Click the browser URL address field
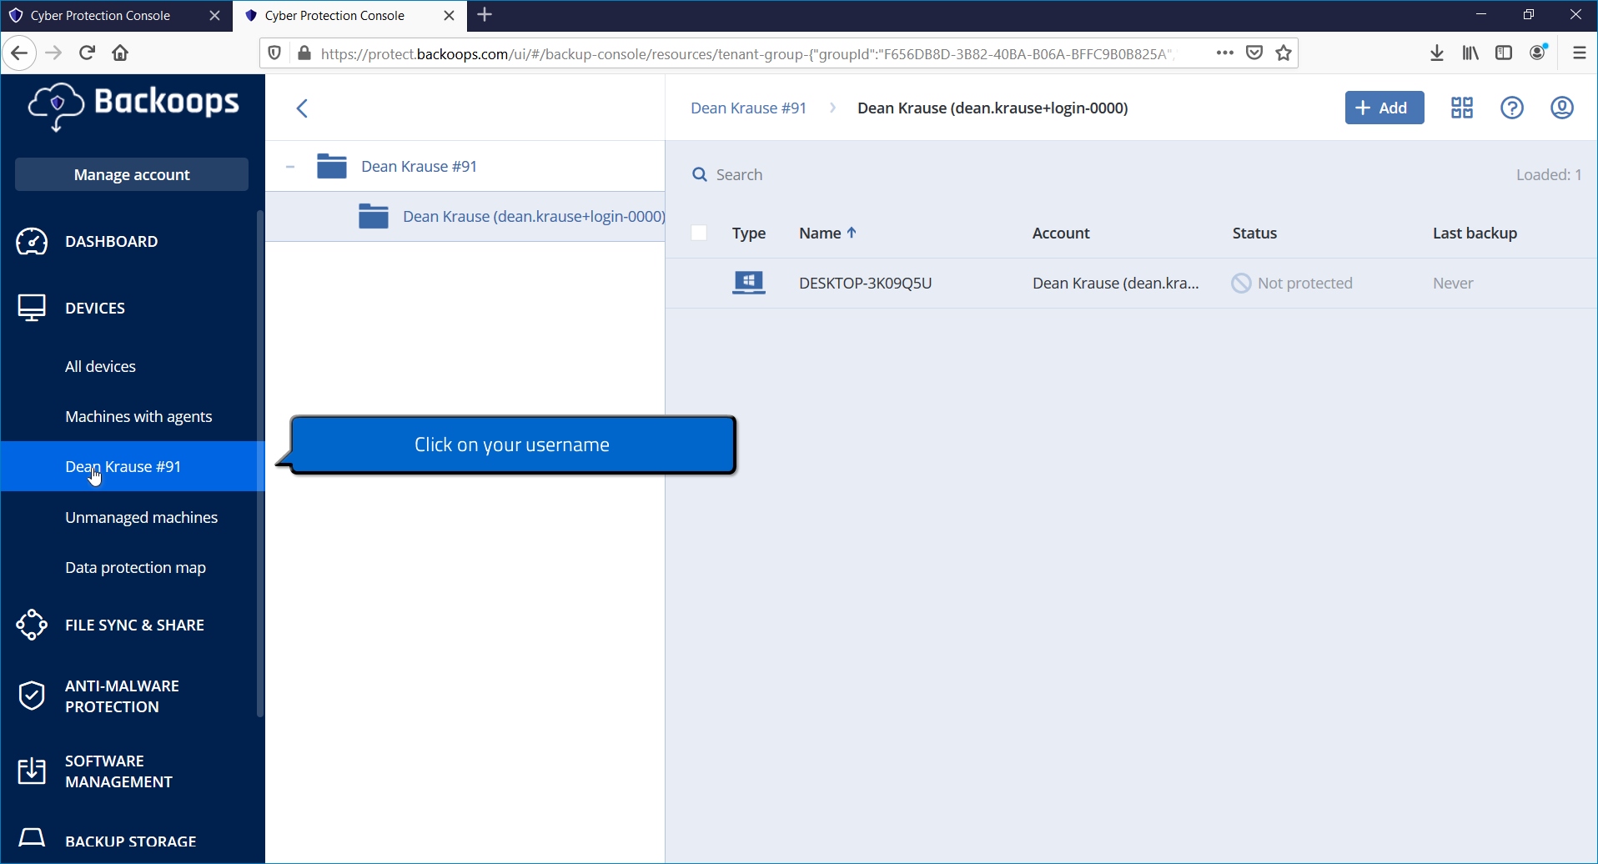This screenshot has width=1598, height=864. pyautogui.click(x=747, y=53)
